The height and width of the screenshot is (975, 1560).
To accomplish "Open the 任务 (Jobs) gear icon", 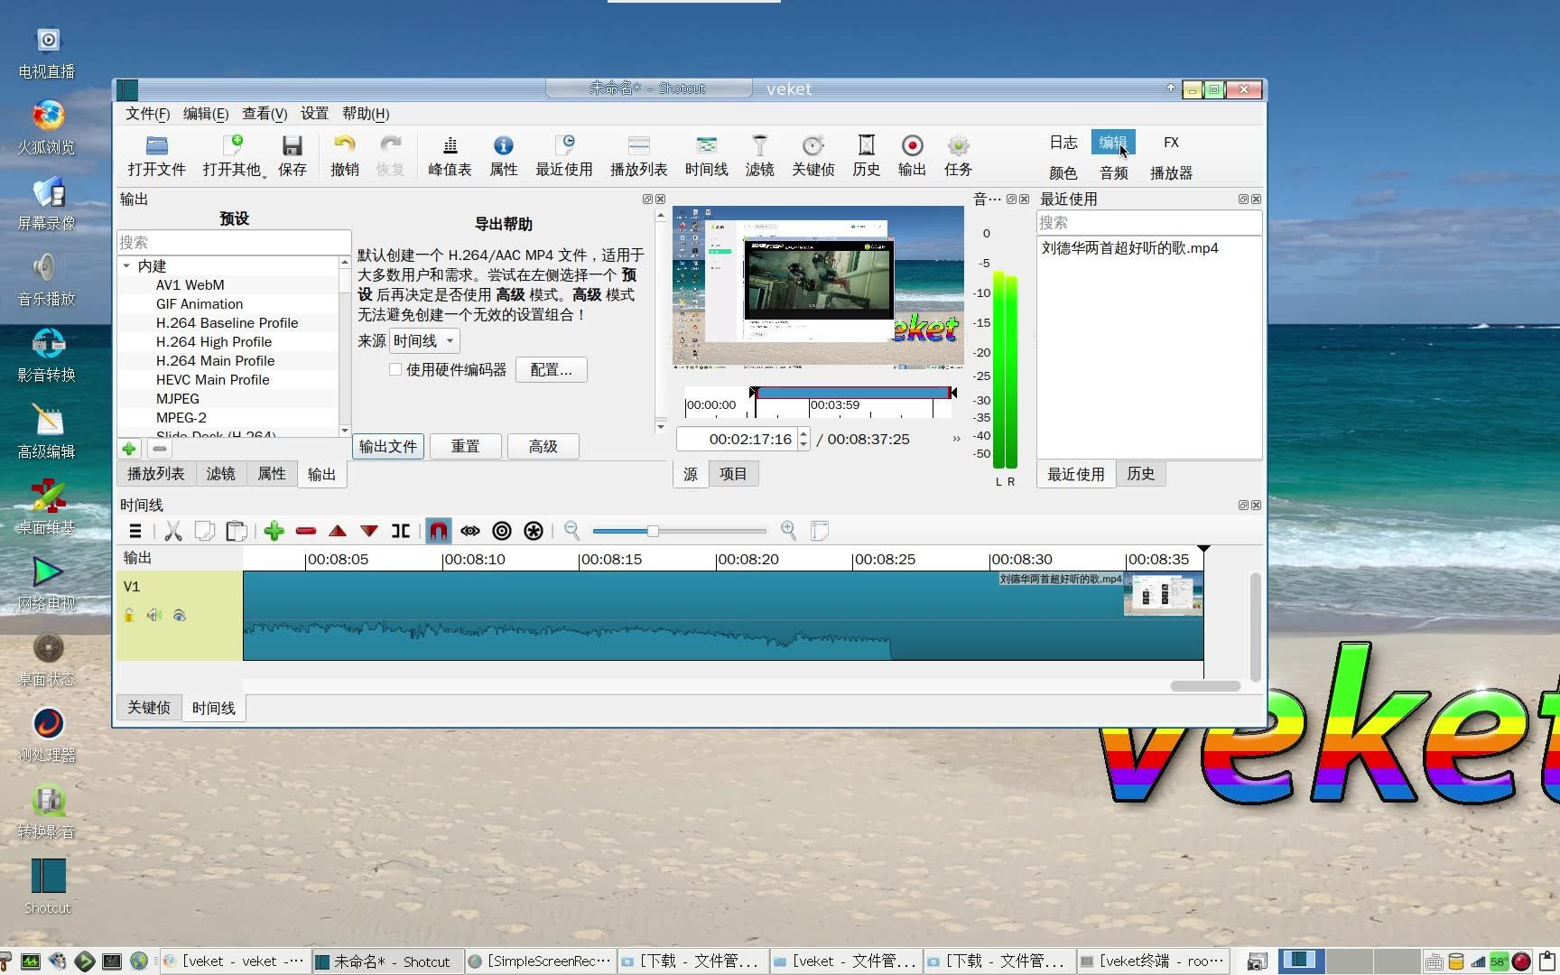I will click(x=958, y=155).
